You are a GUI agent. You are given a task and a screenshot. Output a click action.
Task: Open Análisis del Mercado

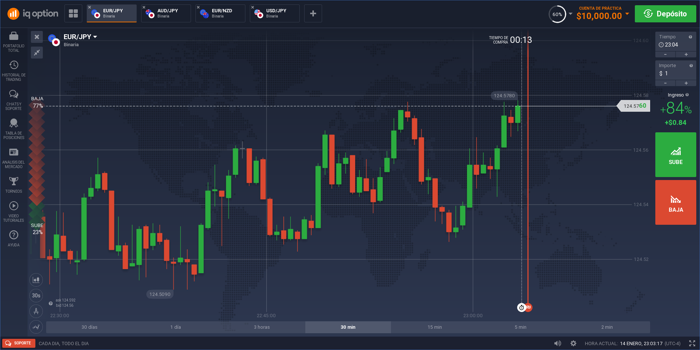pos(14,158)
